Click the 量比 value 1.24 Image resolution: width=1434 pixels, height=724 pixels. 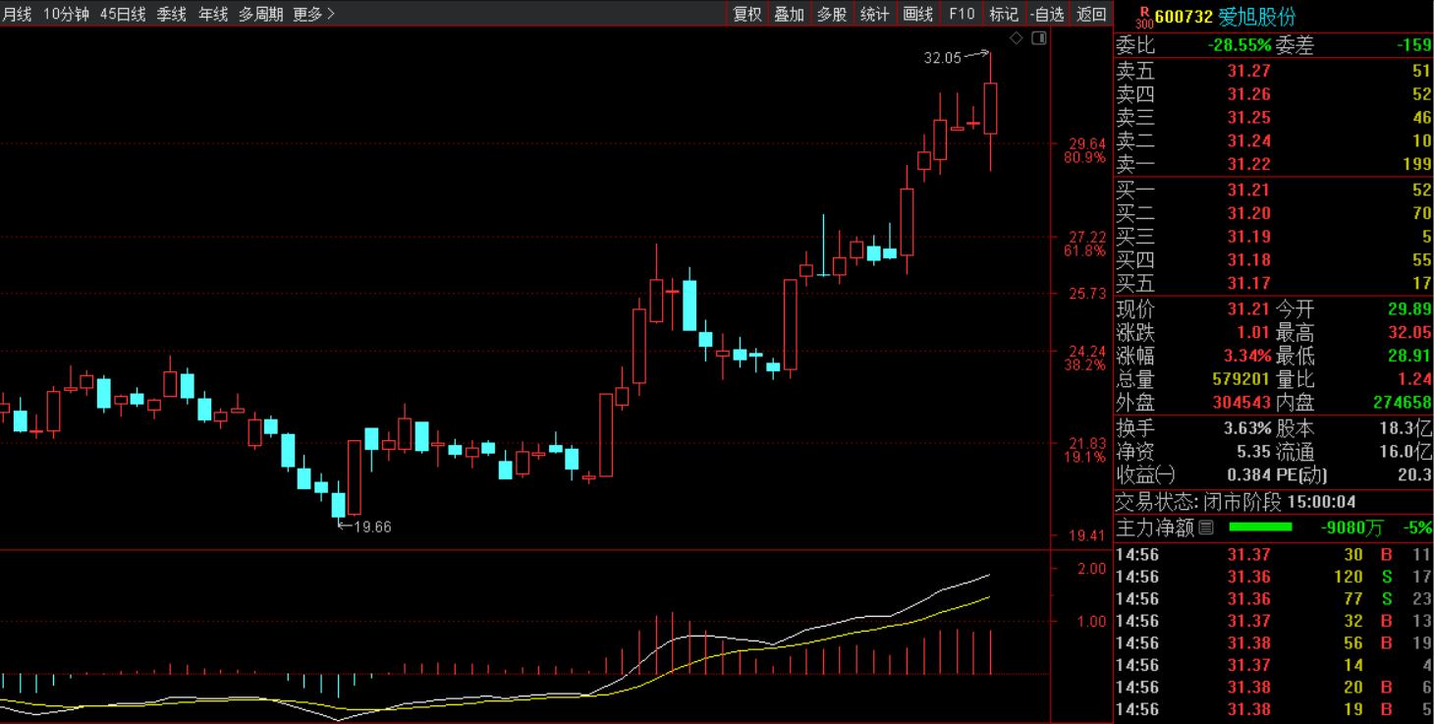point(1414,379)
